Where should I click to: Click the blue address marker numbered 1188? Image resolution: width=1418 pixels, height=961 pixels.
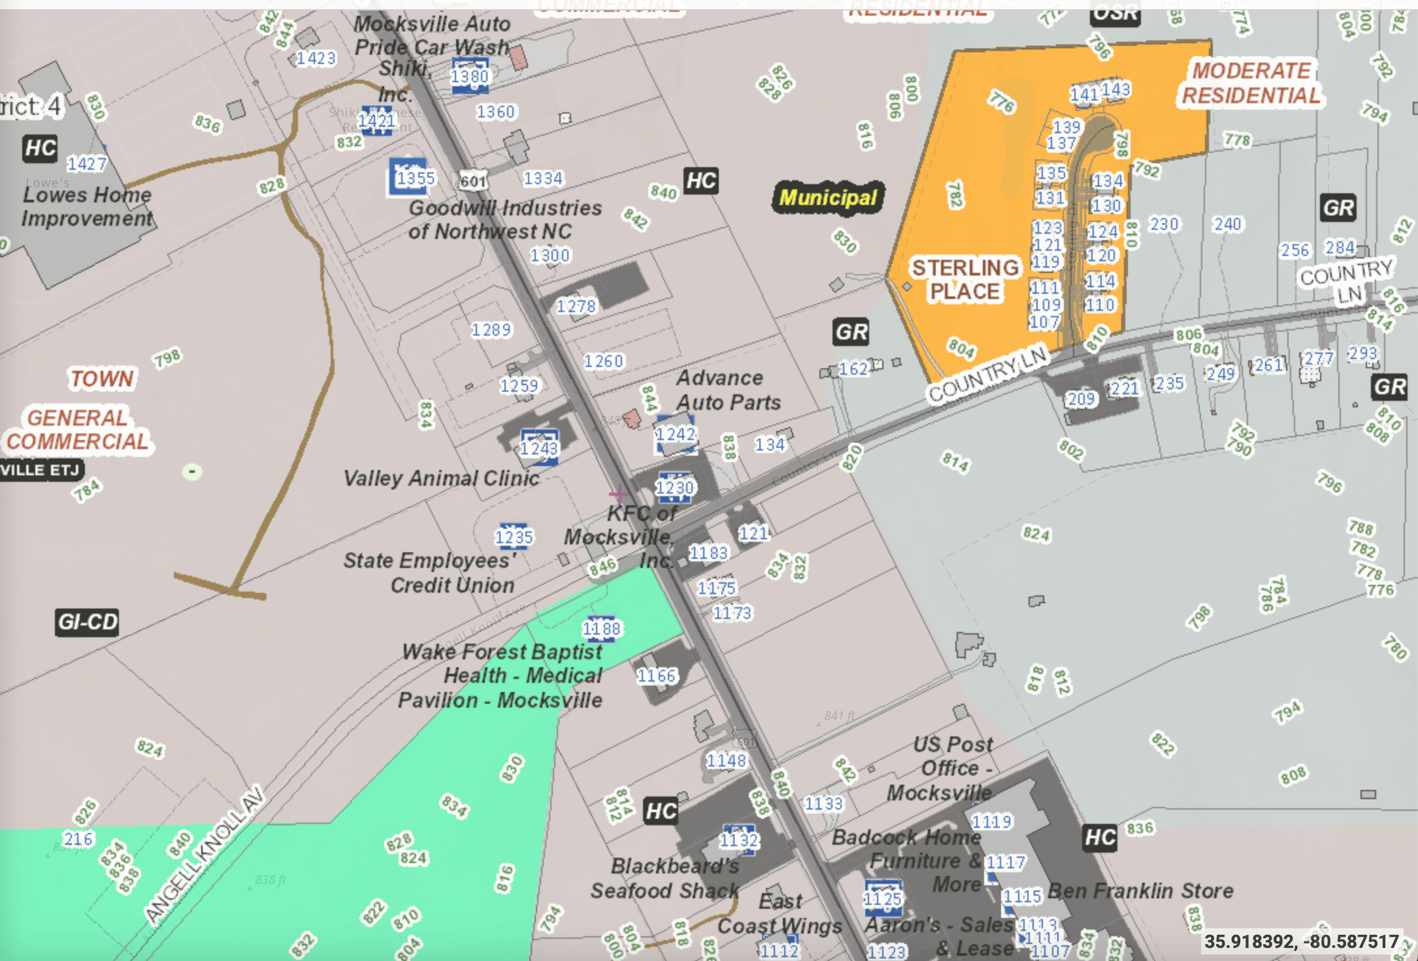601,629
